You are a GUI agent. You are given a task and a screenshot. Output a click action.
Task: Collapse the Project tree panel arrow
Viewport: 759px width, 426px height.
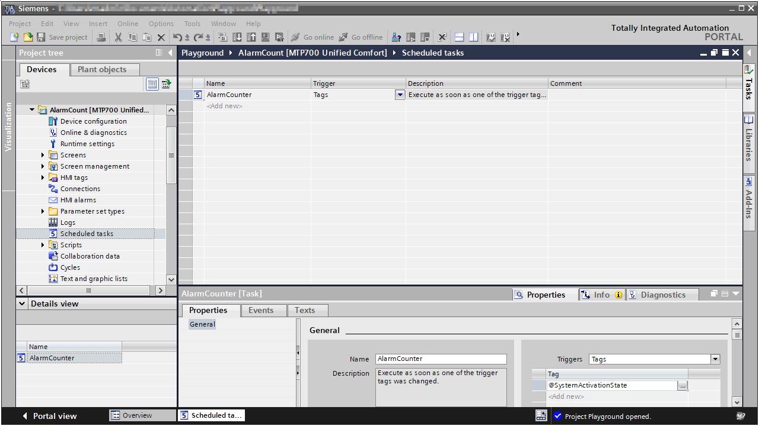tap(171, 53)
